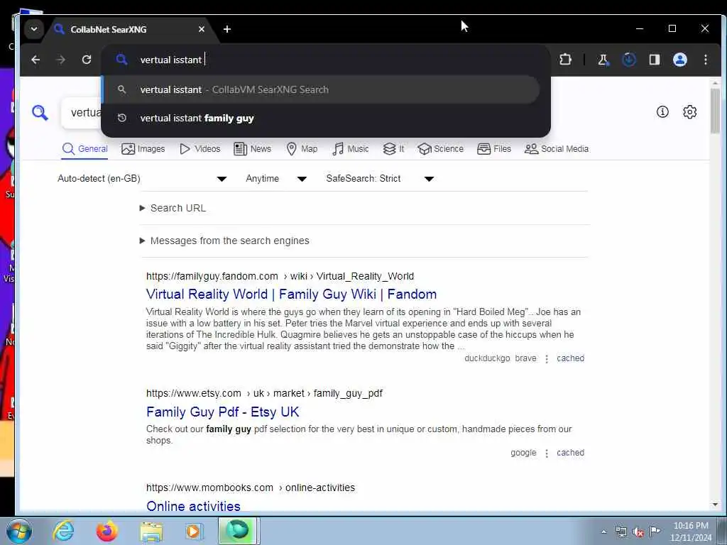Screen dimensions: 727x545
Task: Click the address bar text field
Action: tap(324, 60)
